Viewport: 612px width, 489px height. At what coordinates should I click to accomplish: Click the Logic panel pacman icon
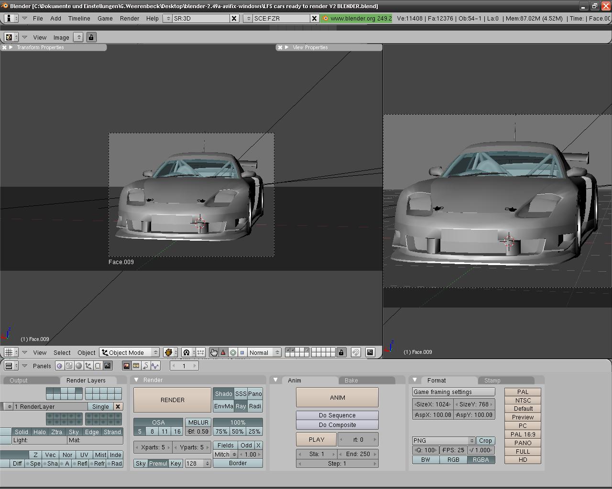click(x=60, y=366)
